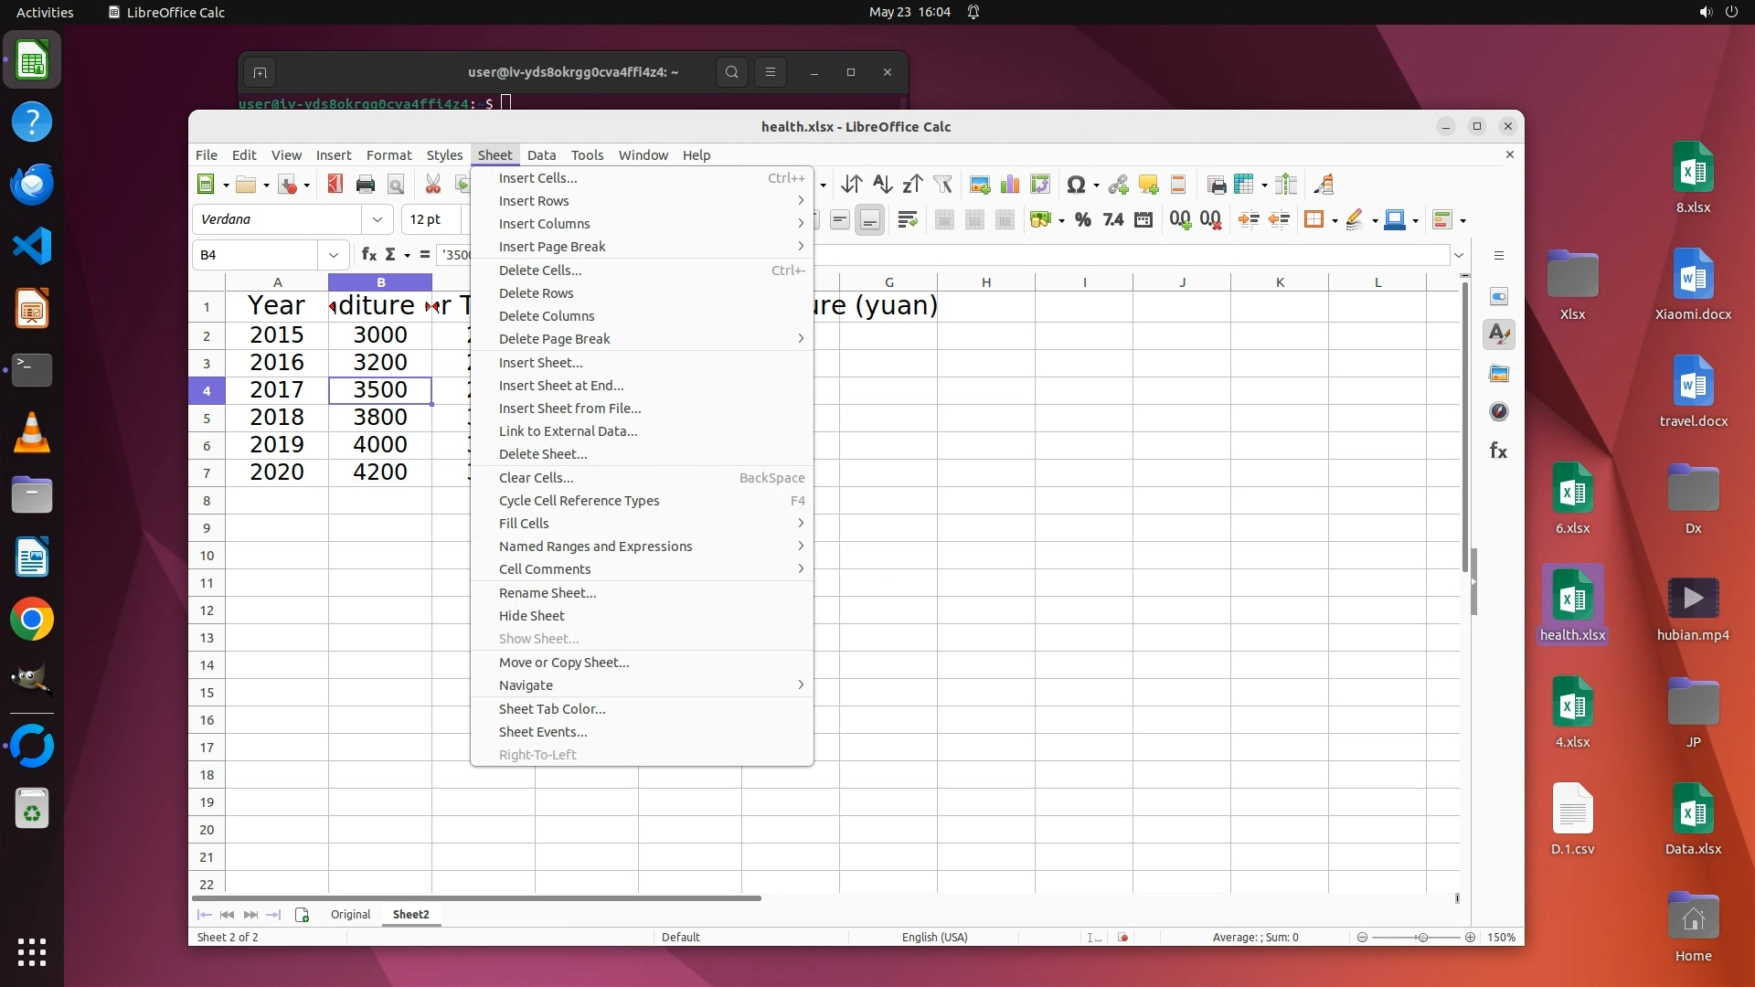Open sidebar Navigator compass icon

point(1499,411)
